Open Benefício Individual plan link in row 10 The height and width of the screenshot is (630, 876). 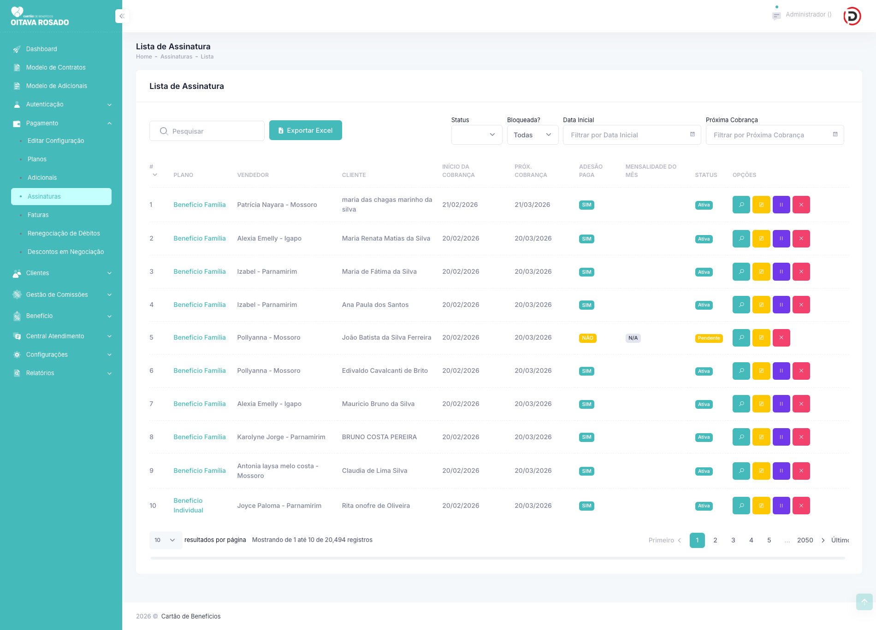pyautogui.click(x=188, y=506)
